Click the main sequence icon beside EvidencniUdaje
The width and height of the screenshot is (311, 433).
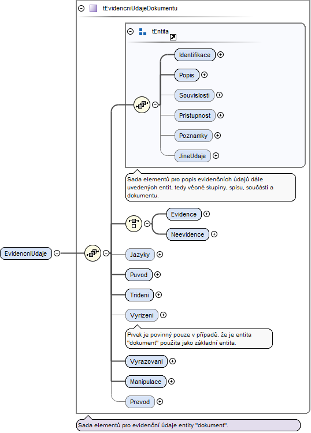(x=92, y=253)
